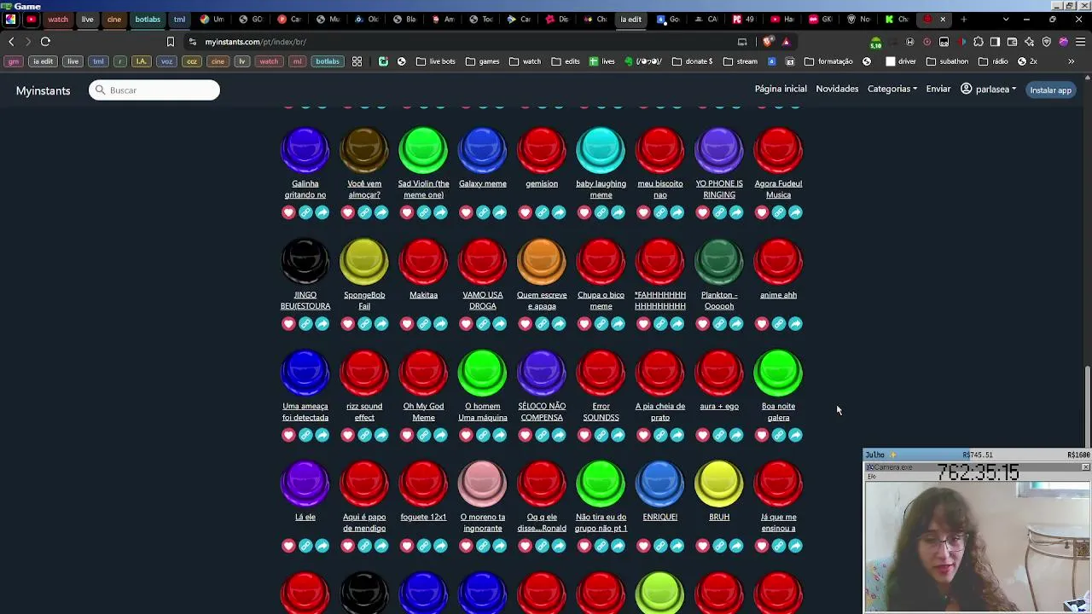This screenshot has height=614, width=1092.
Task: Open the Novidades page
Action: (837, 89)
